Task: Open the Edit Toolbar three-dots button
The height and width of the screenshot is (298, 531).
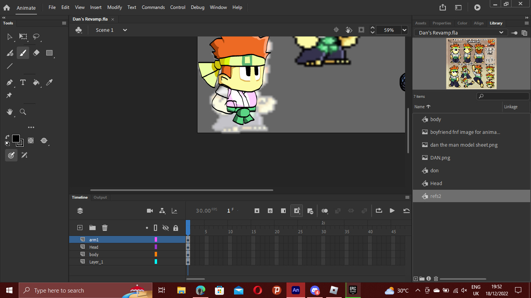Action: click(31, 127)
